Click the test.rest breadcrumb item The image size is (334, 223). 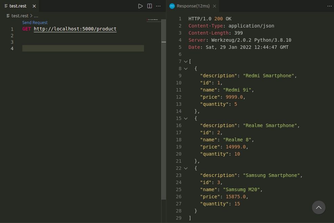point(20,16)
